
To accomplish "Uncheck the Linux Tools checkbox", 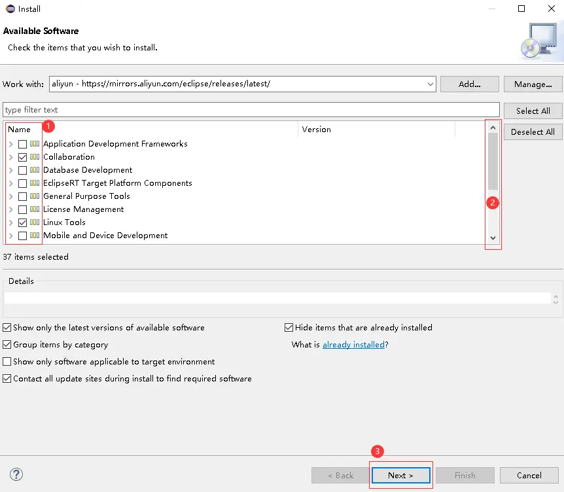I will [x=23, y=222].
